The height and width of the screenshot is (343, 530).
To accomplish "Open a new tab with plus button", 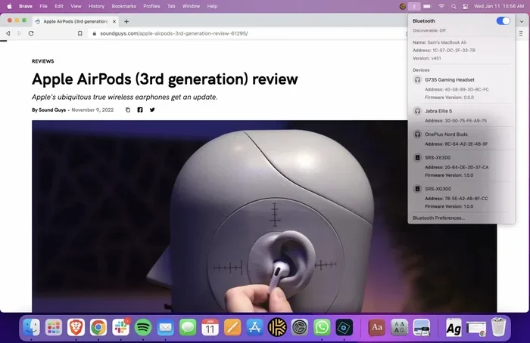I will point(126,22).
